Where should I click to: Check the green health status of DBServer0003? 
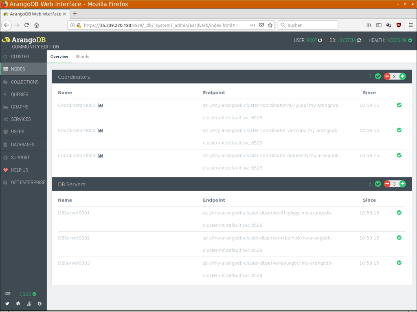(399, 263)
